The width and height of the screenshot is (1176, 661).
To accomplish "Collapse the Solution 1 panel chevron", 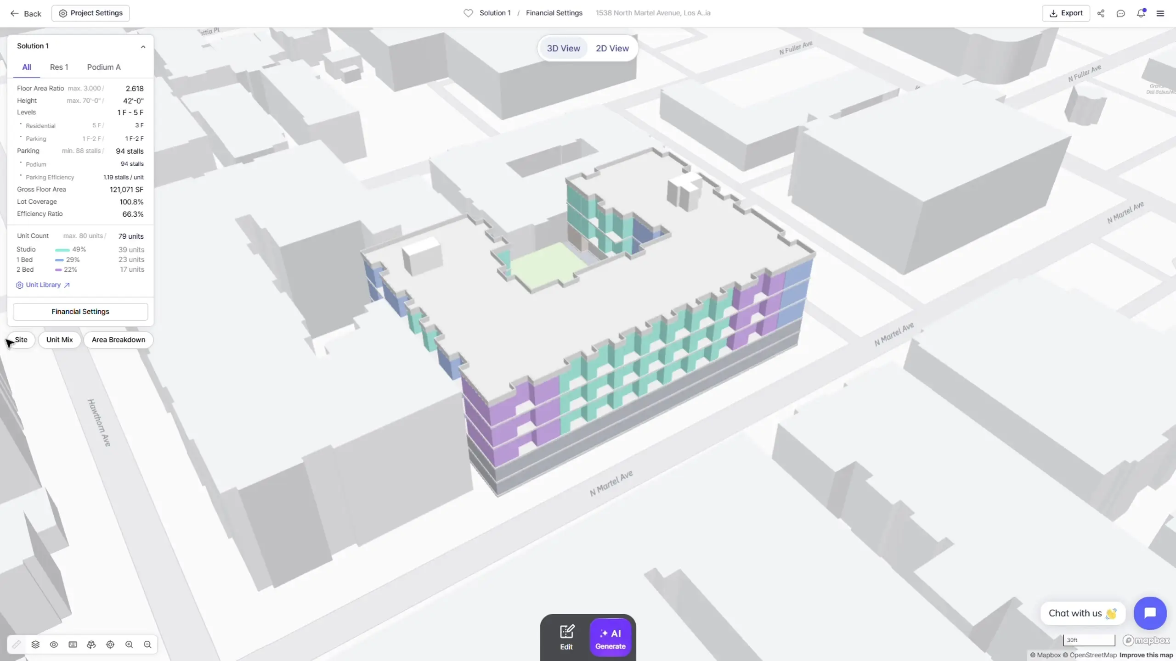I will [x=143, y=46].
